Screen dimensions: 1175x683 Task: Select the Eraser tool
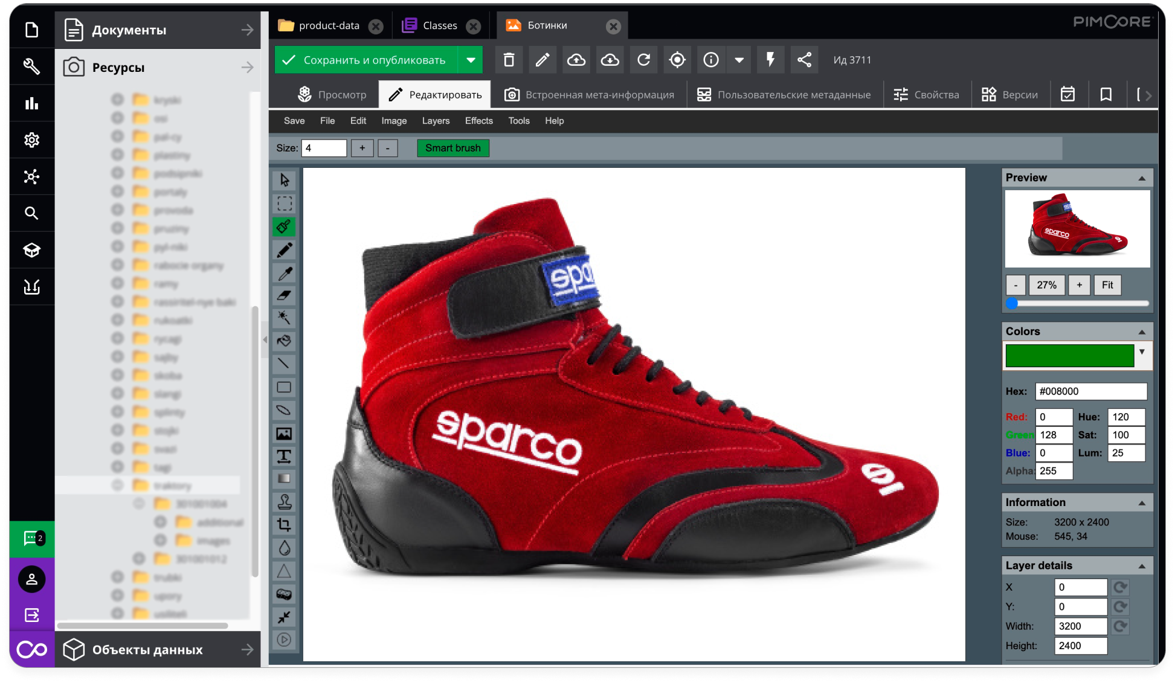point(285,295)
